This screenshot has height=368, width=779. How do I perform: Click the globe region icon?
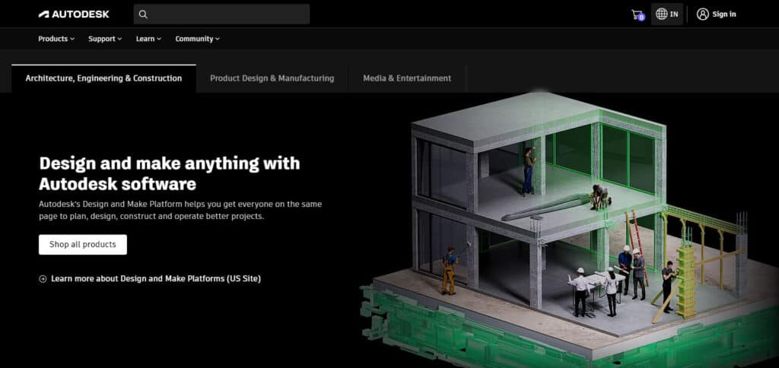[661, 14]
